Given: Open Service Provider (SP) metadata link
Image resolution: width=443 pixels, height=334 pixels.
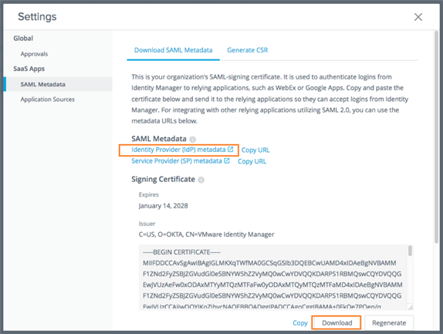Looking at the screenshot, I should tap(177, 161).
